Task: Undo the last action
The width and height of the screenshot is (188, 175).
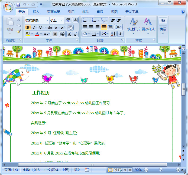Action: pos(24,5)
